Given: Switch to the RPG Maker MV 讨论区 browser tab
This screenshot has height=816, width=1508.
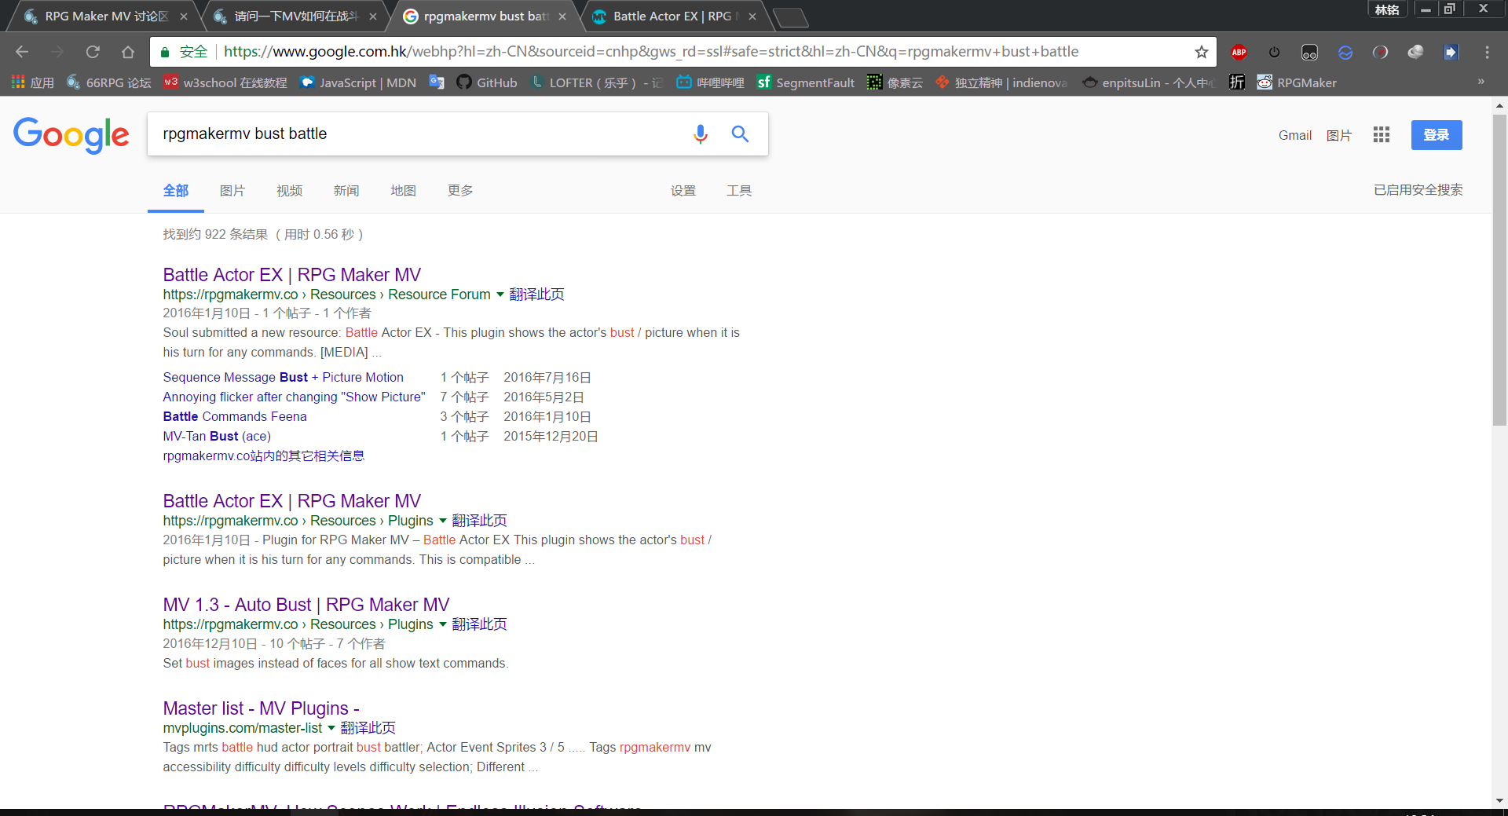Looking at the screenshot, I should 105,16.
